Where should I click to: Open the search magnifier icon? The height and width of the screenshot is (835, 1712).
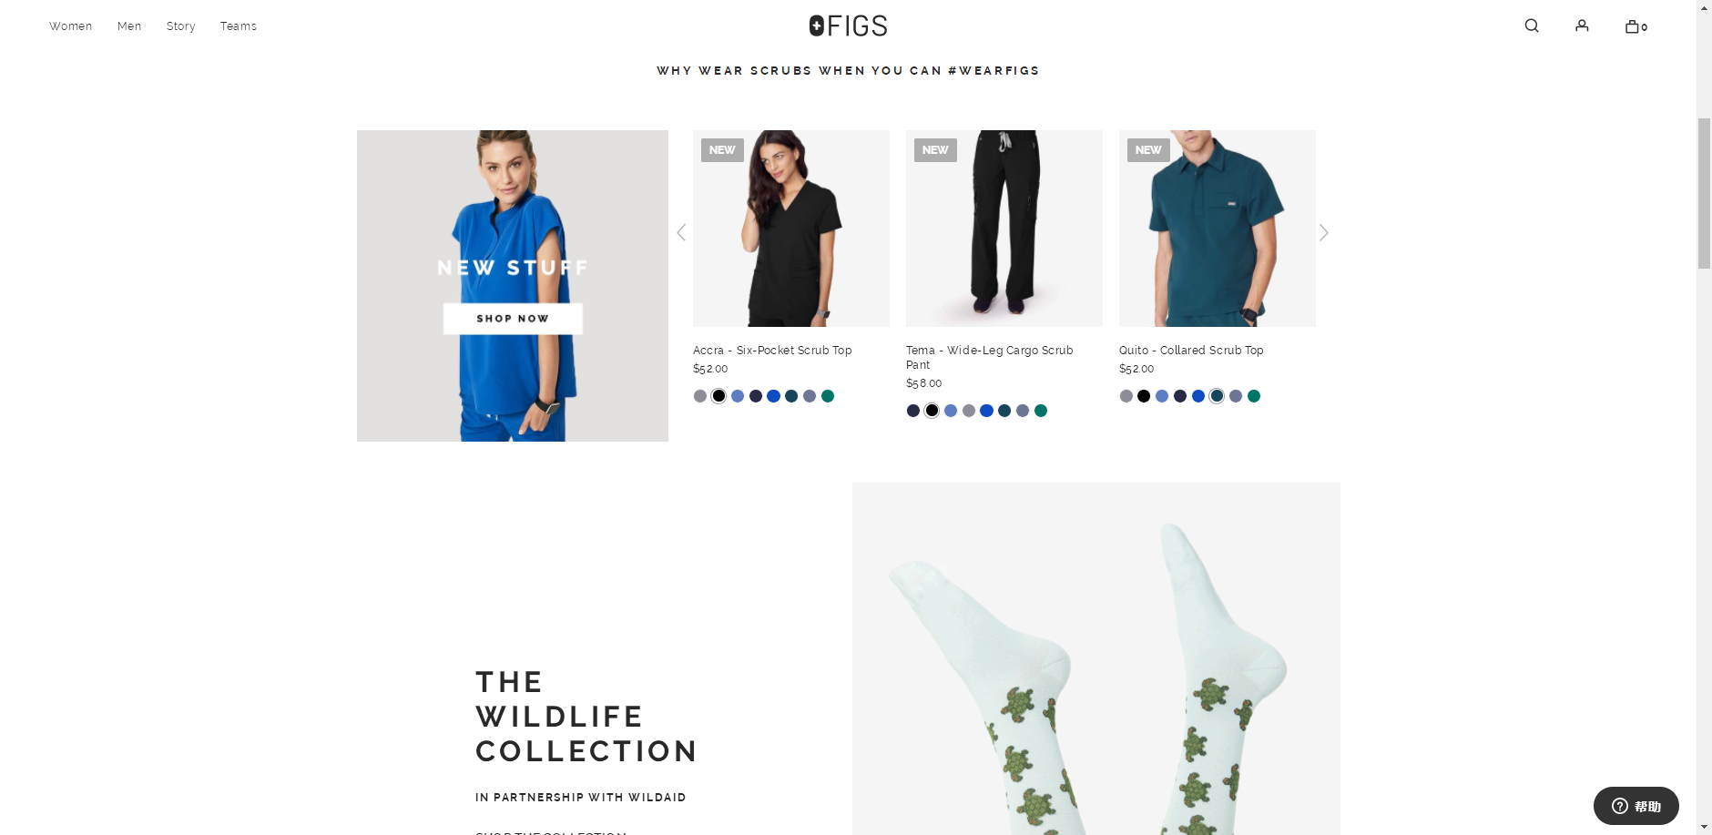pos(1532,25)
